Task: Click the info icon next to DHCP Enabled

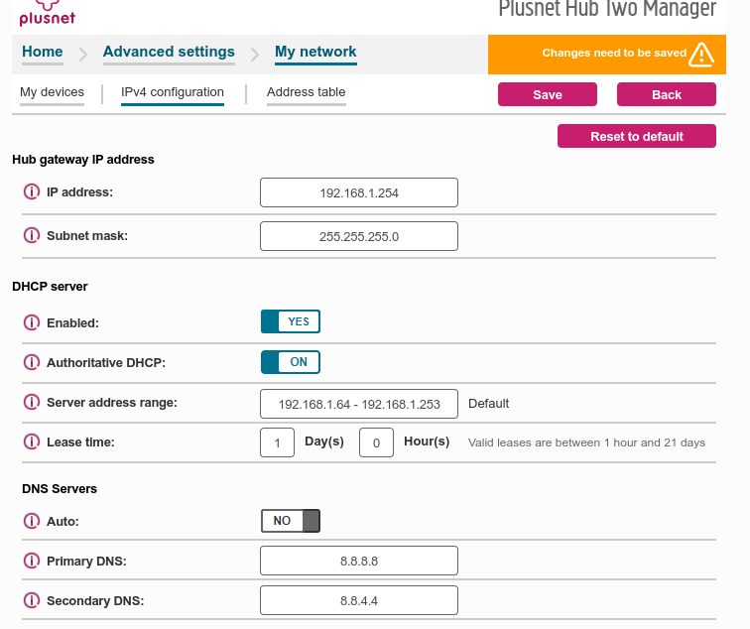Action: tap(31, 323)
